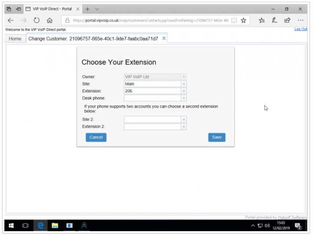This screenshot has width=313, height=236.
Task: Open Task View on the taskbar
Action: (x=25, y=225)
